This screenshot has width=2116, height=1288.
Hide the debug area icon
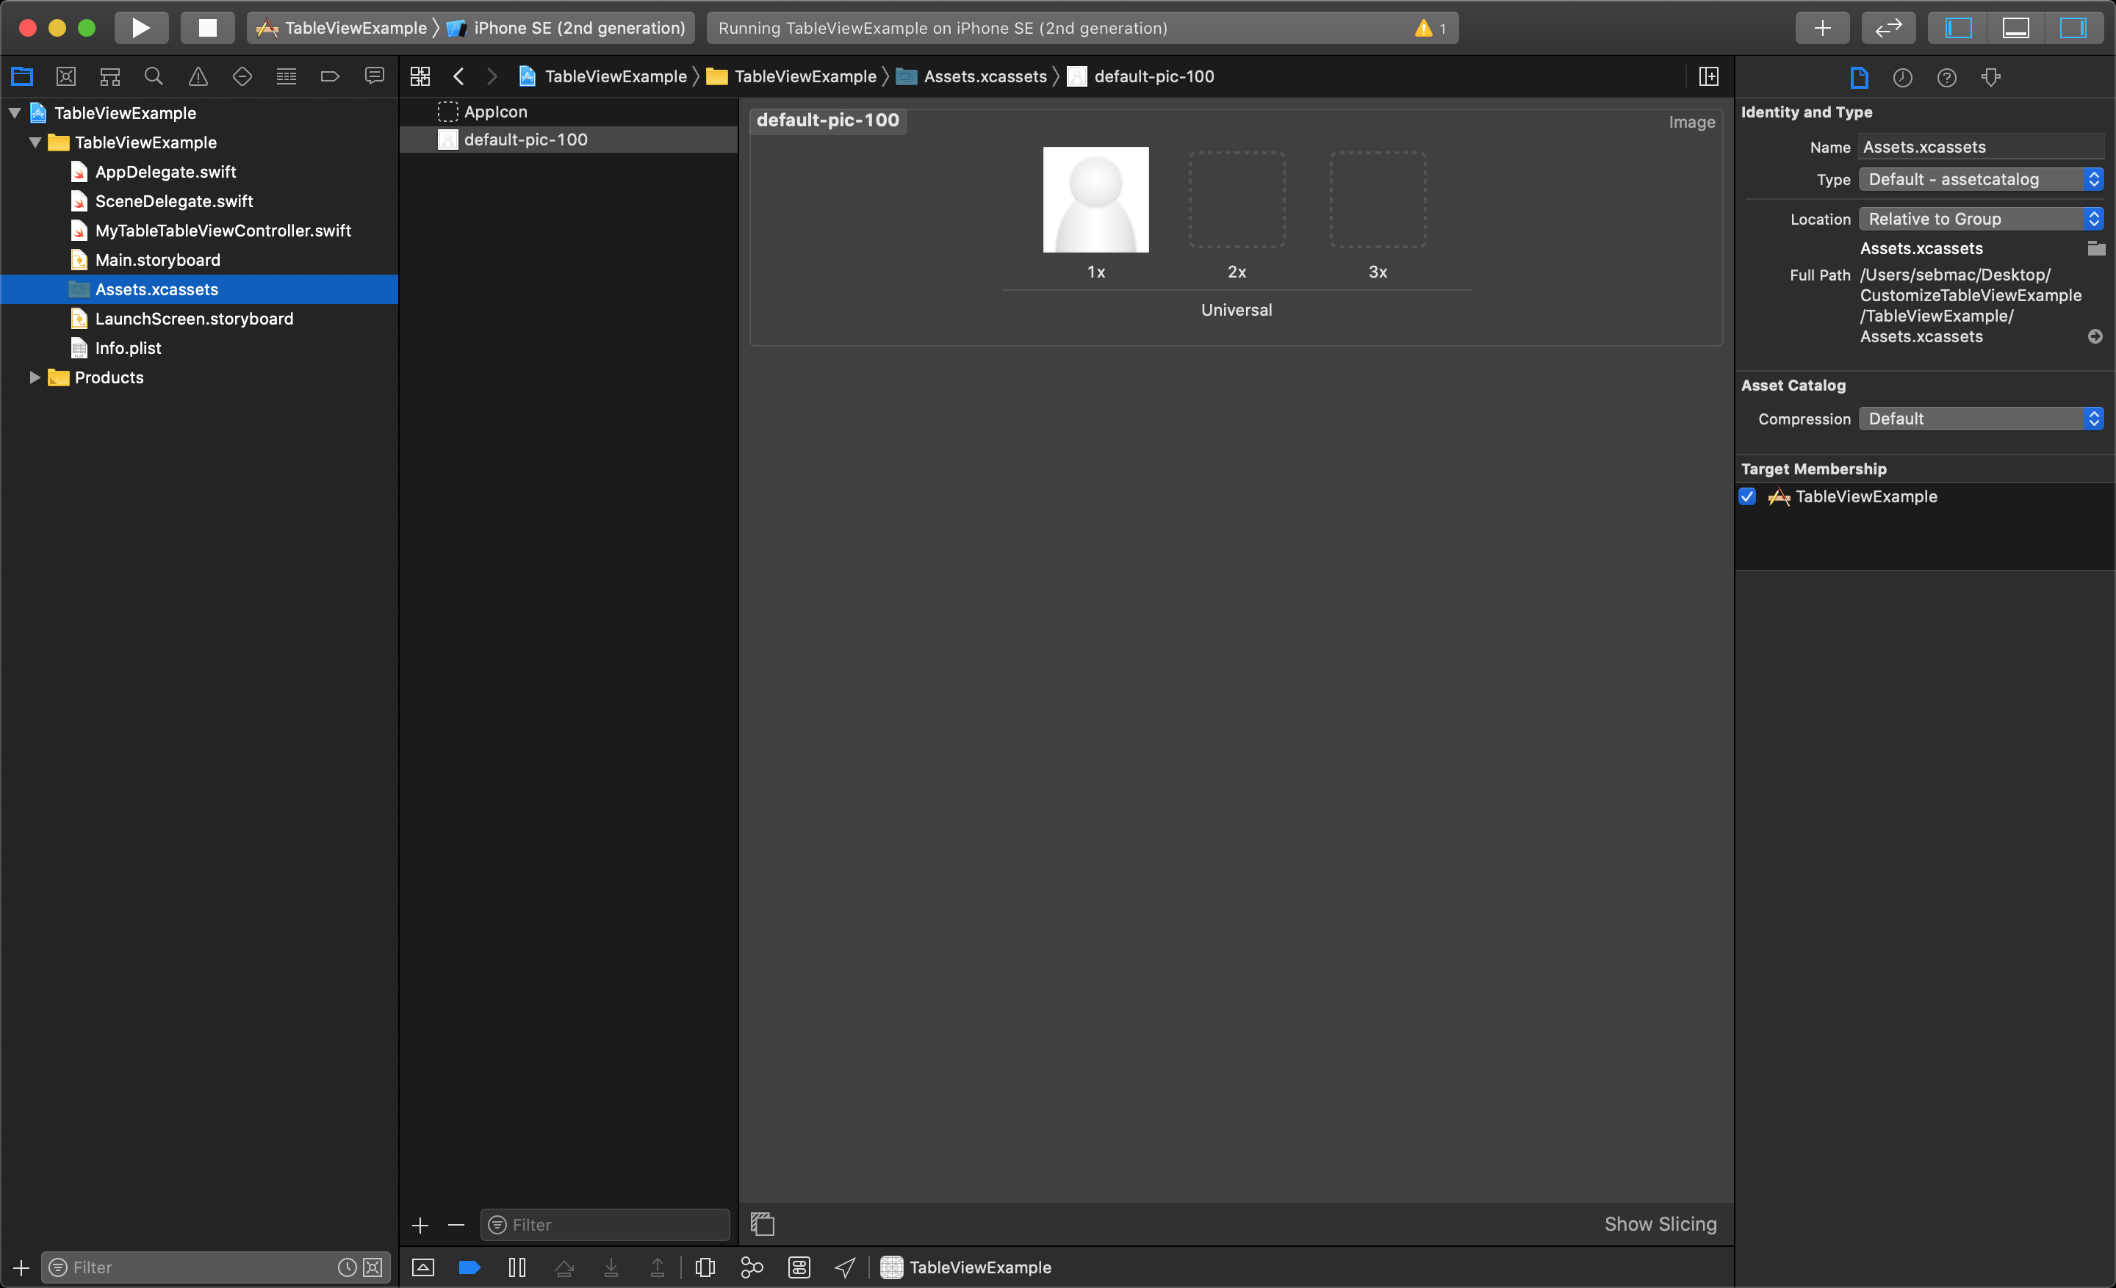pyautogui.click(x=423, y=1267)
